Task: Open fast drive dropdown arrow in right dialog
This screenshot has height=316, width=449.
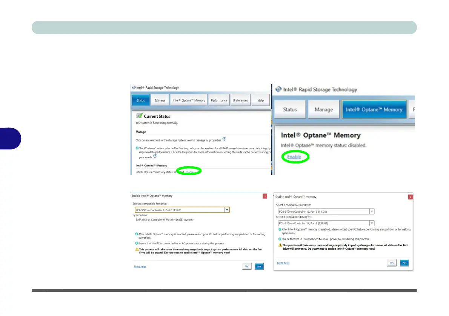Action: pos(372,211)
